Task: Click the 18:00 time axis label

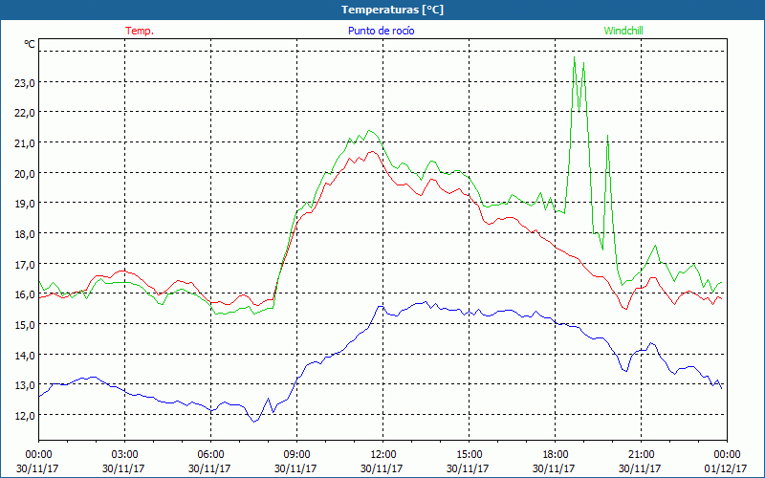Action: pyautogui.click(x=555, y=454)
